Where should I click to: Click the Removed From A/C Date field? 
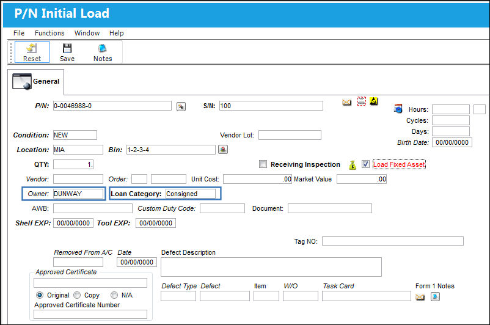click(x=137, y=262)
